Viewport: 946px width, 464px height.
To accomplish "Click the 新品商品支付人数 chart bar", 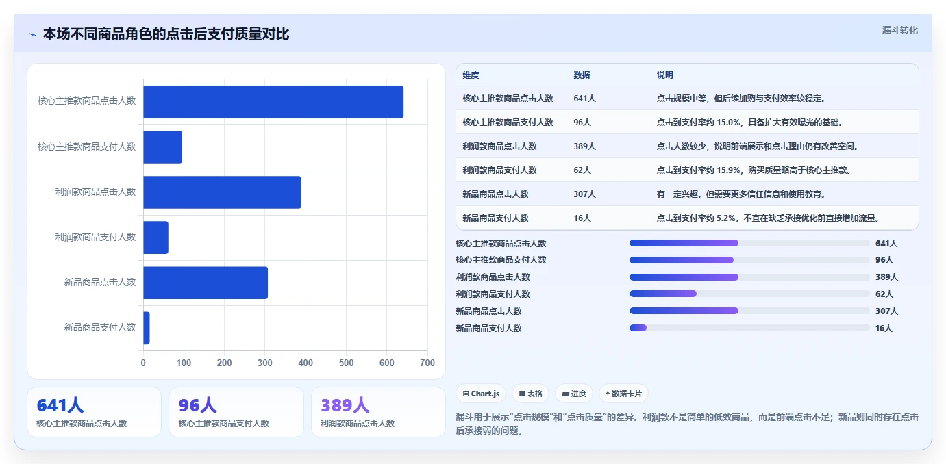I will click(x=147, y=327).
